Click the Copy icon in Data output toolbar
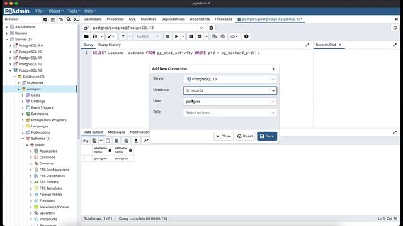This screenshot has width=403, height=226. (x=94, y=141)
